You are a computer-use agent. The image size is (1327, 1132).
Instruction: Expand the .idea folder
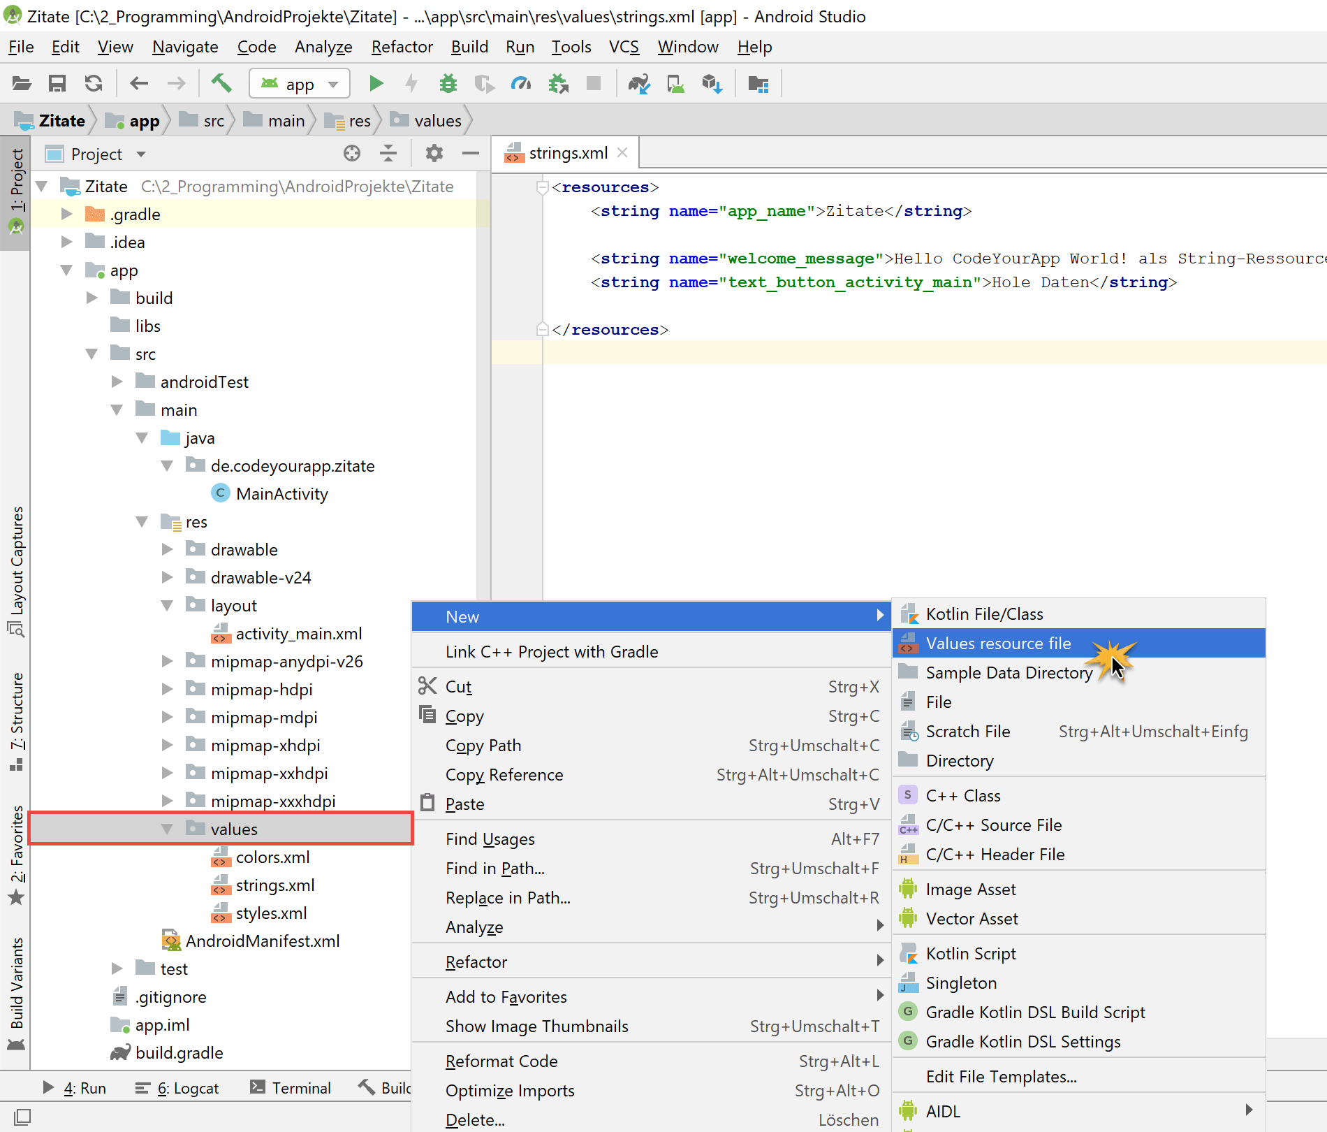[66, 242]
